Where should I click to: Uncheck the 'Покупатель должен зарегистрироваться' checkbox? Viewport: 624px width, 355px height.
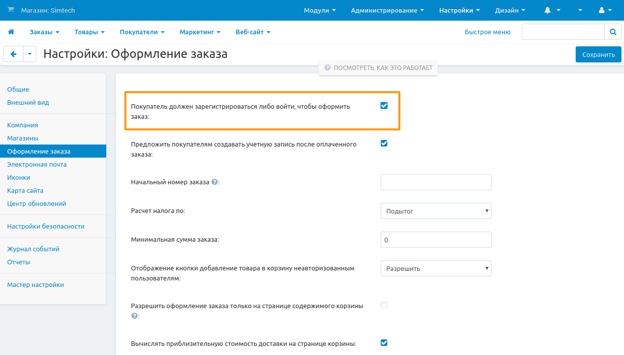click(384, 106)
